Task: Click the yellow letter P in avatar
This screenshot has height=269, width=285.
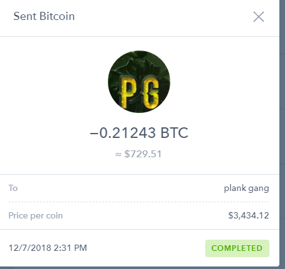Action: coord(128,92)
